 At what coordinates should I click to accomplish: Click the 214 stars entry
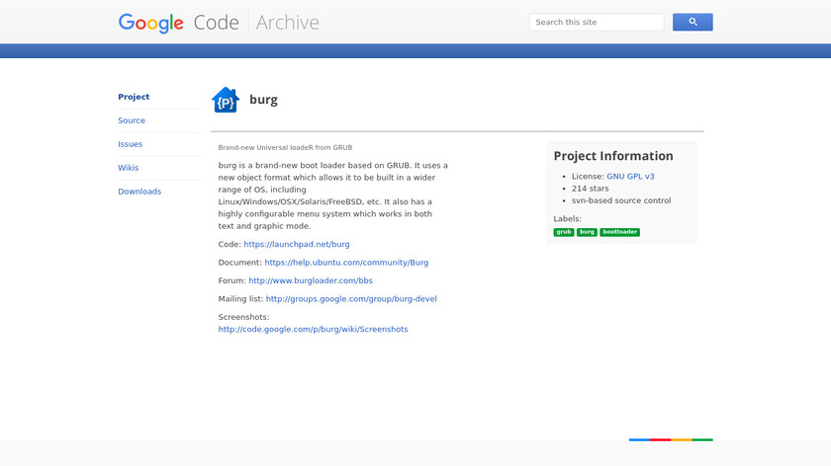(x=590, y=189)
